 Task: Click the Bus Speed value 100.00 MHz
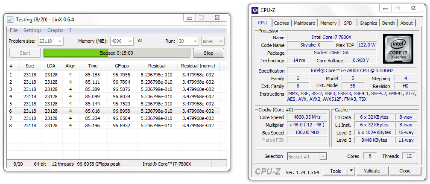click(307, 132)
